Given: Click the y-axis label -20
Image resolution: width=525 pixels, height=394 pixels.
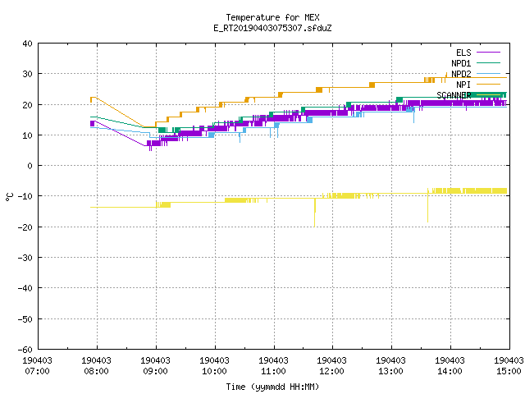Looking at the screenshot, I should pyautogui.click(x=25, y=227).
